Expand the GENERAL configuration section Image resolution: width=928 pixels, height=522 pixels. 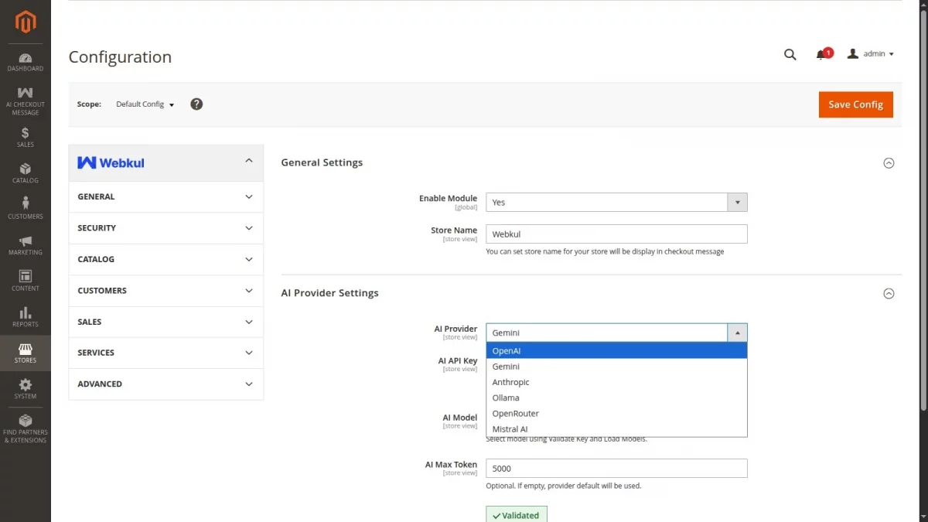coord(166,196)
